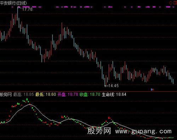
Task: Click the 18.64 value after 生命线
Action: 121,95
